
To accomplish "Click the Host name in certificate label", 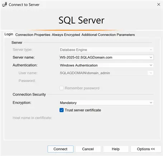I will tap(32, 118).
